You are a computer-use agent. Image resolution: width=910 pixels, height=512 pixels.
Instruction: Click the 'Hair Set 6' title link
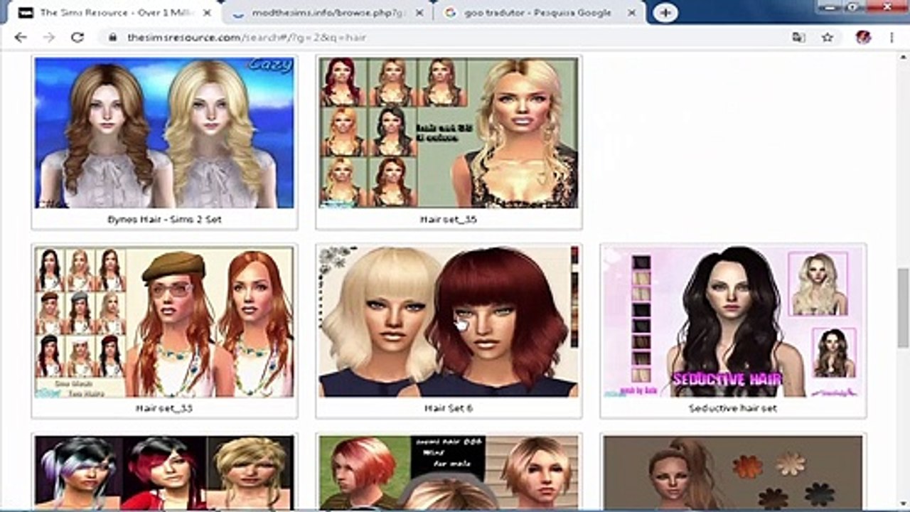tap(449, 409)
